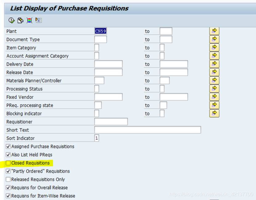Viewport: 256px width, 200px height.
Task: Click the Scope of List toolbar icon
Action: tap(39, 20)
